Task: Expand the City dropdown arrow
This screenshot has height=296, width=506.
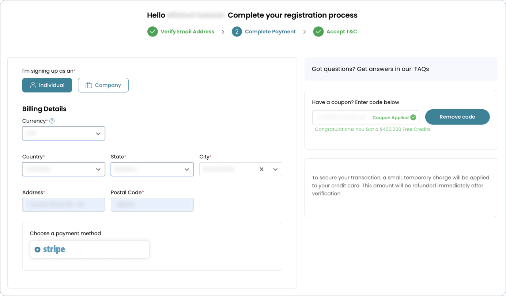Action: (275, 169)
